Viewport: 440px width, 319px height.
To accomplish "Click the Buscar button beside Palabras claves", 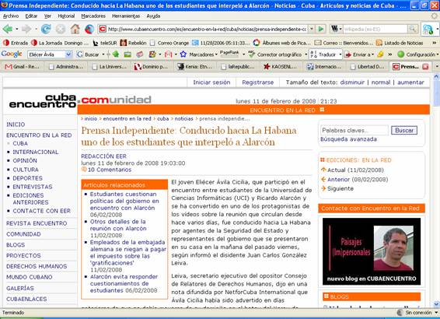I will pyautogui.click(x=404, y=130).
